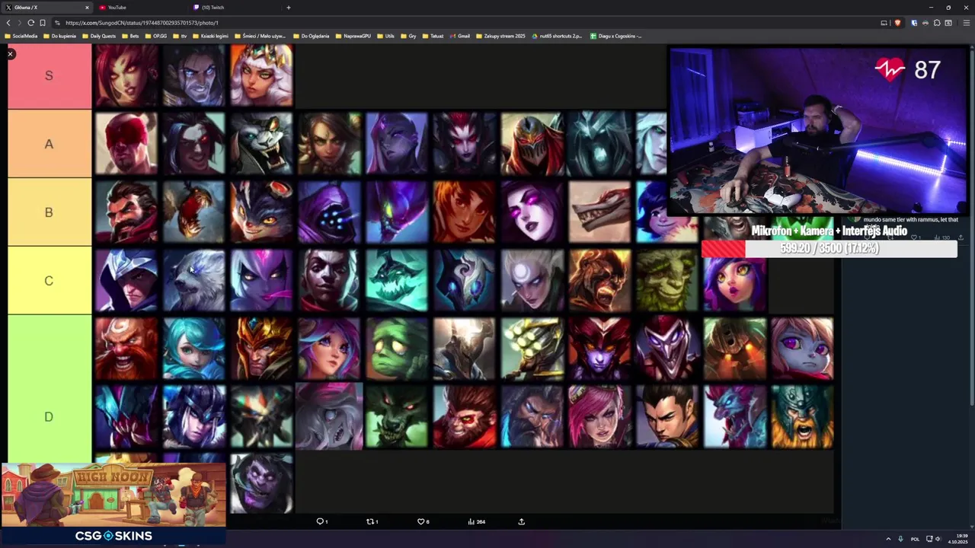Image resolution: width=975 pixels, height=548 pixels.
Task: Open the Diagu x Csgoskins bookmark
Action: coord(615,36)
